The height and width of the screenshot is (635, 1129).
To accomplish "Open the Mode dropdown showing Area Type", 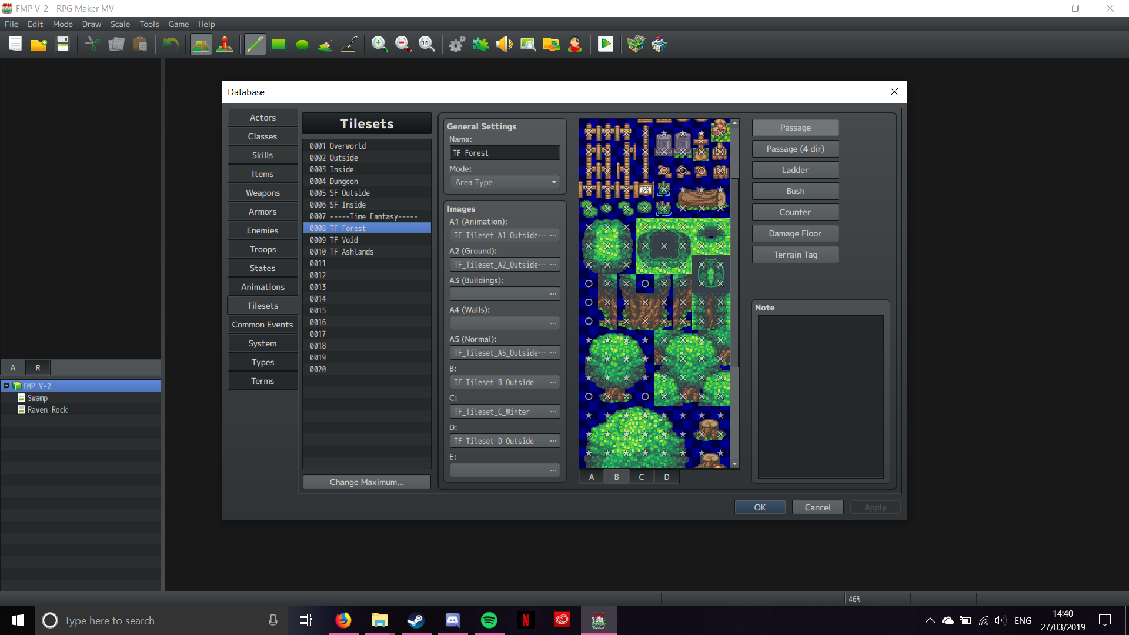I will tap(505, 182).
